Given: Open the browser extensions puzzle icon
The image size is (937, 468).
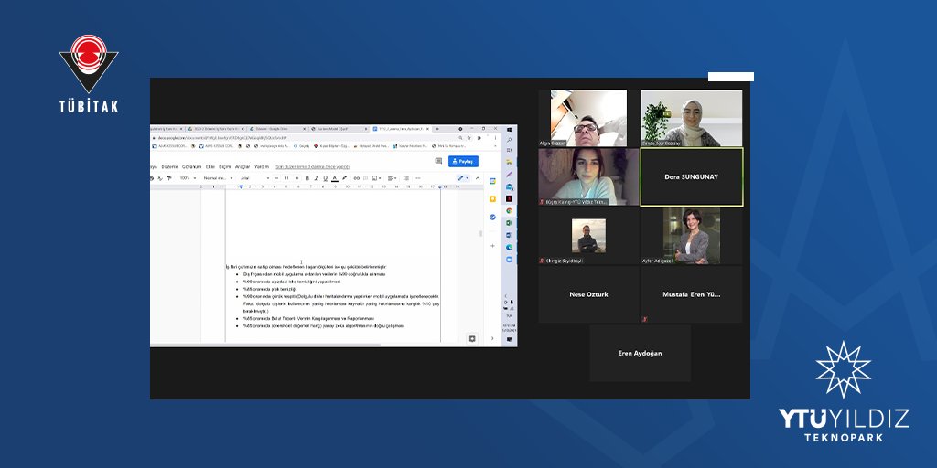Looking at the screenshot, I should pos(479,138).
